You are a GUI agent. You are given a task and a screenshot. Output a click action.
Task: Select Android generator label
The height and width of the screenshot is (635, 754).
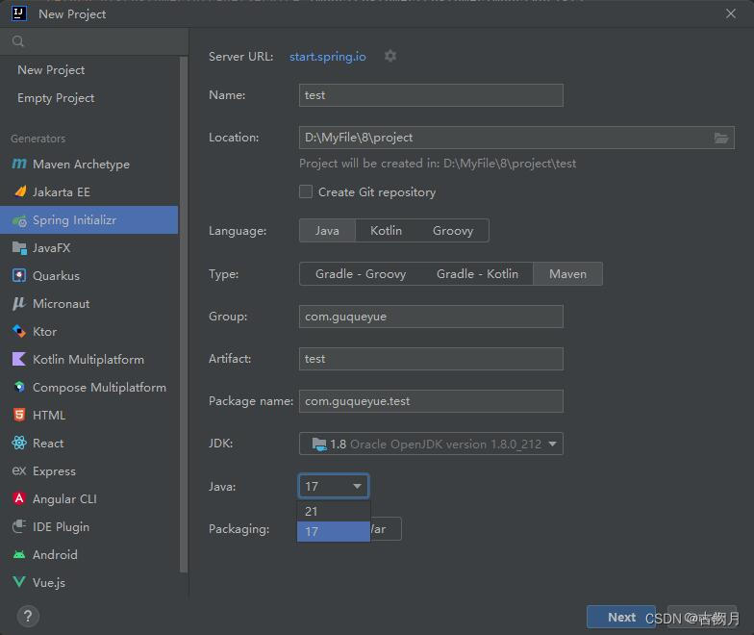(x=55, y=554)
